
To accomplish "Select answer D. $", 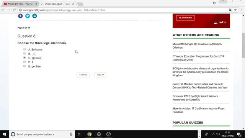I will pos(24,62).
